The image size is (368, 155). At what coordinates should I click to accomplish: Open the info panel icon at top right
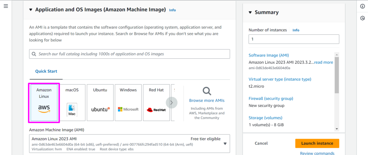(362, 6)
